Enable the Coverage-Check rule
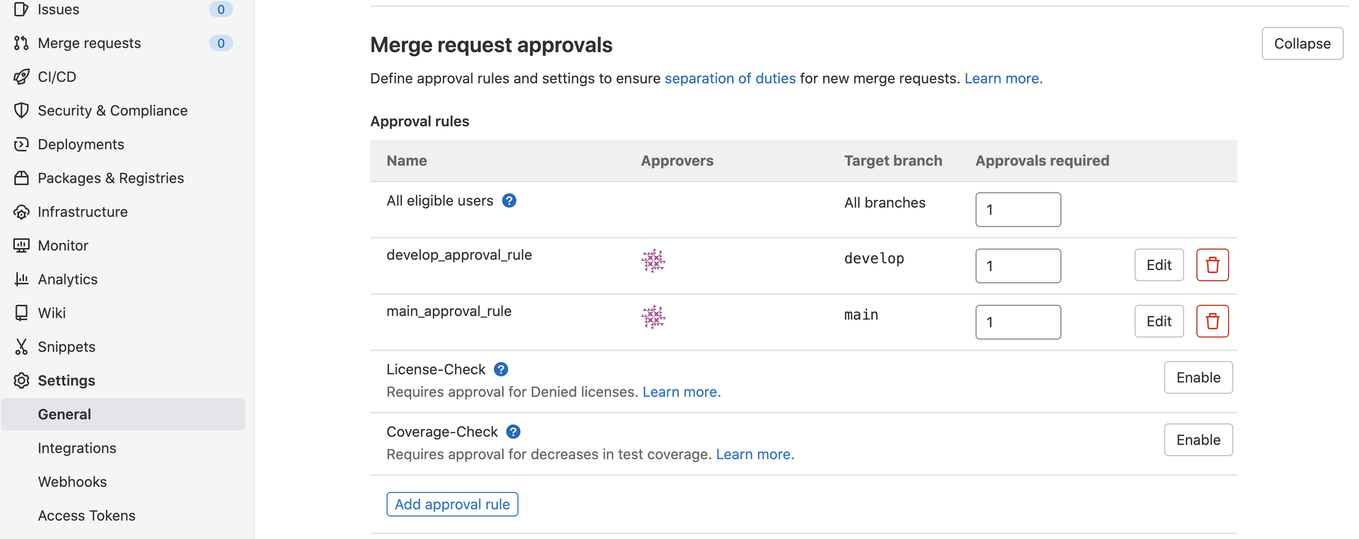Image resolution: width=1359 pixels, height=539 pixels. (1197, 440)
